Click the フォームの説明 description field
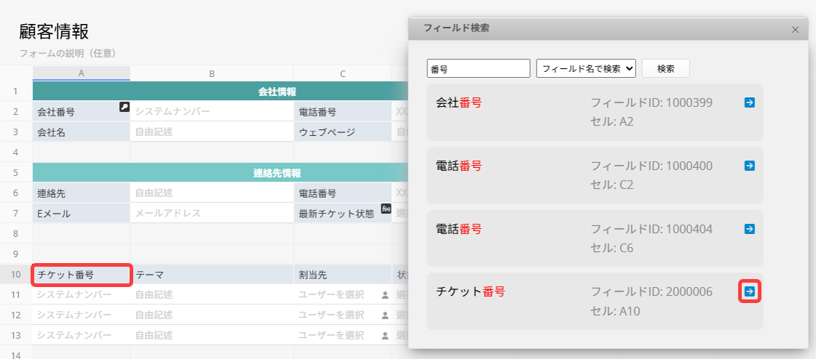816x359 pixels. [x=68, y=53]
